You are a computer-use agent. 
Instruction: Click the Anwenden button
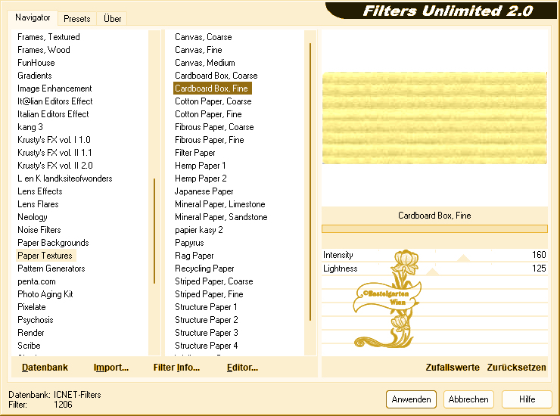coord(411,399)
